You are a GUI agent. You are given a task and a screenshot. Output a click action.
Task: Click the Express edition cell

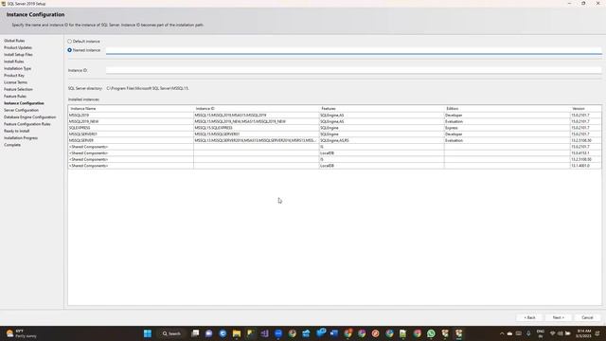pyautogui.click(x=508, y=128)
